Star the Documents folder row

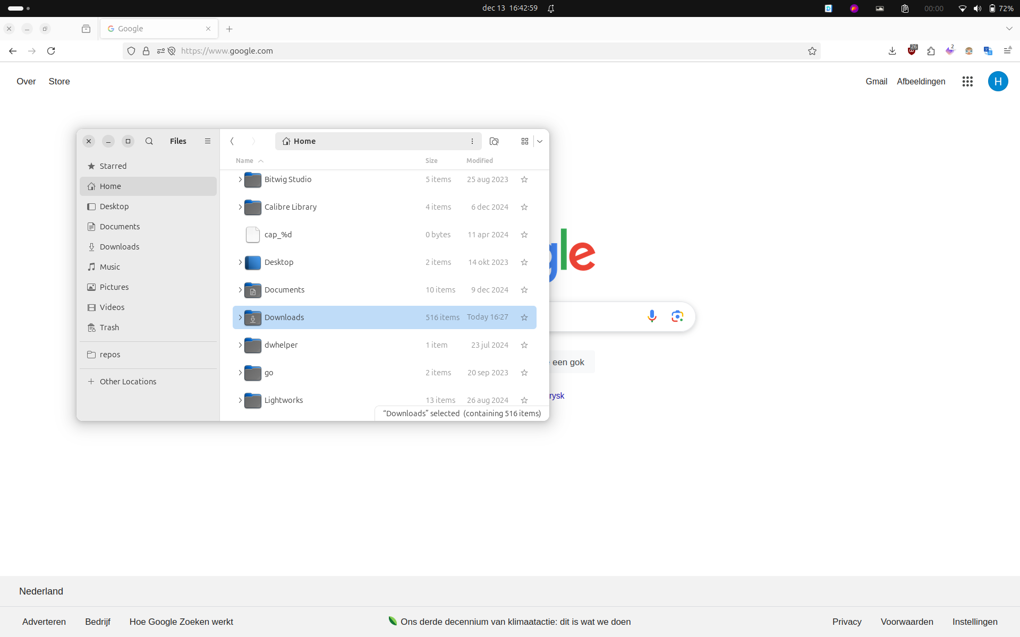click(x=524, y=290)
